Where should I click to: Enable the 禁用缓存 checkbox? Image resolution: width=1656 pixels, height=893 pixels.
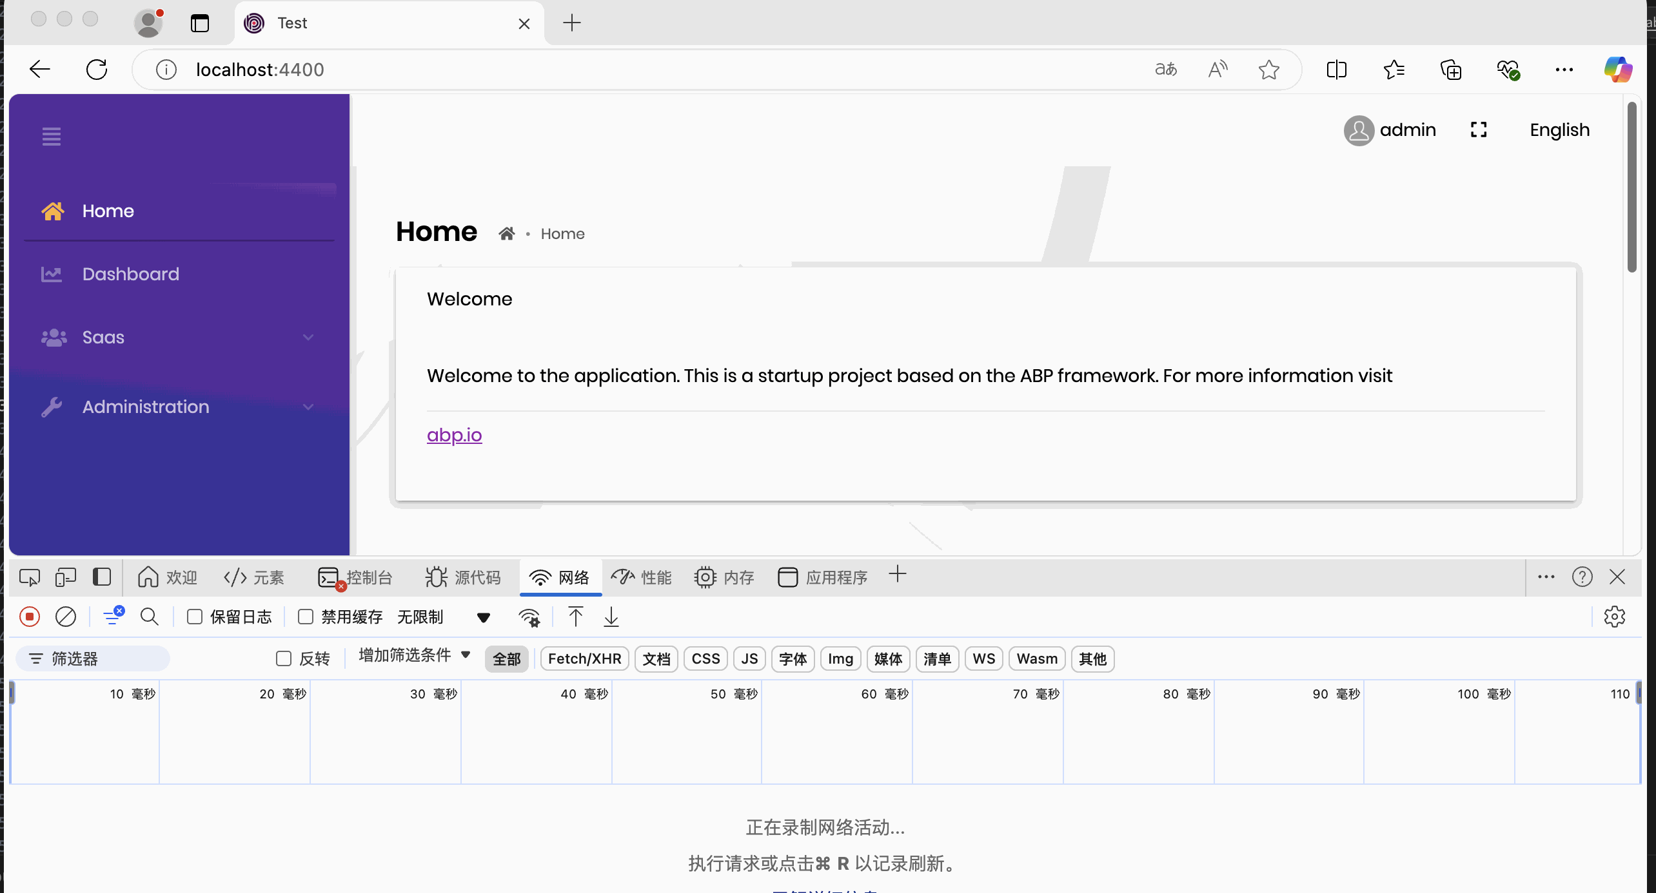coord(306,617)
